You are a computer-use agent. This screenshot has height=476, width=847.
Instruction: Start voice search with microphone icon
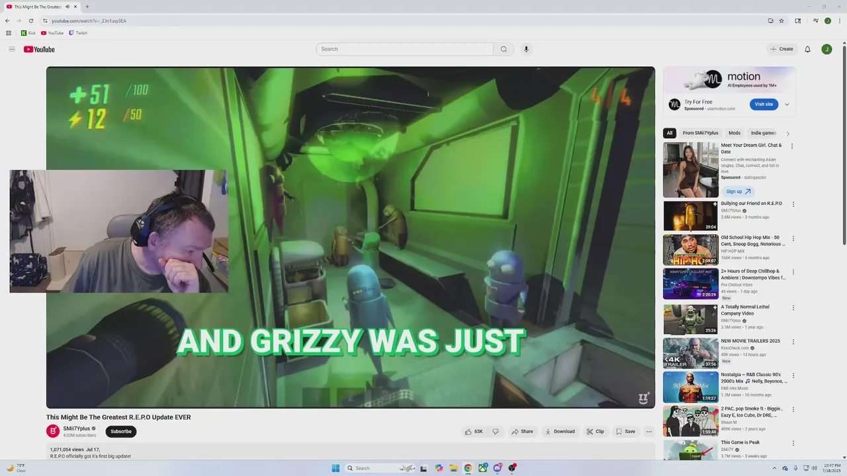(526, 49)
